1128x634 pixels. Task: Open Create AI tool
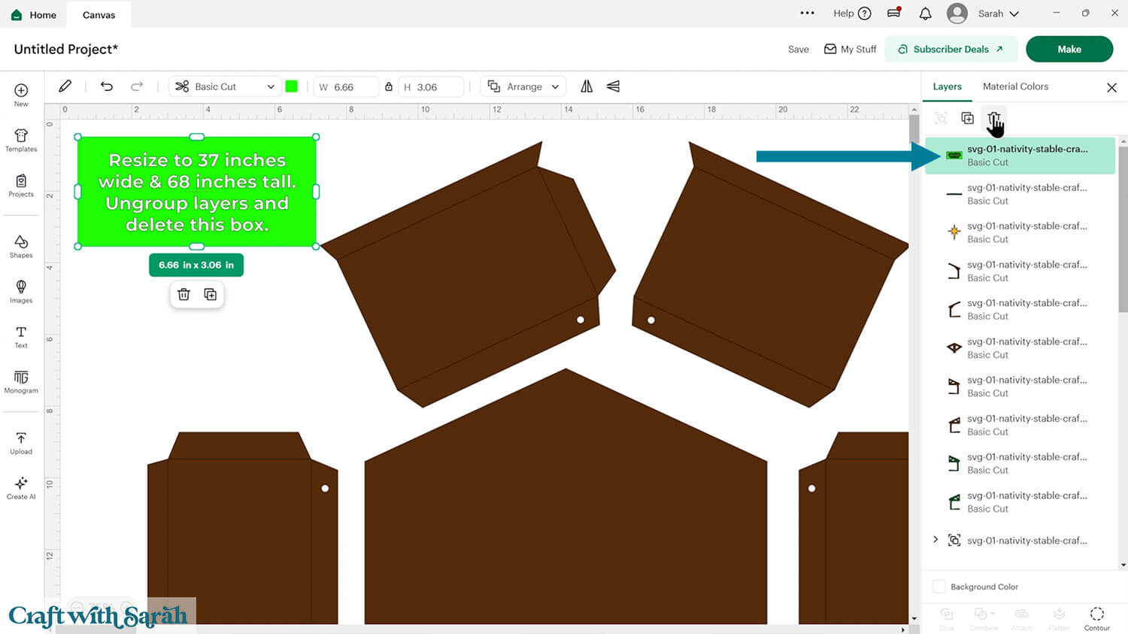pos(21,487)
